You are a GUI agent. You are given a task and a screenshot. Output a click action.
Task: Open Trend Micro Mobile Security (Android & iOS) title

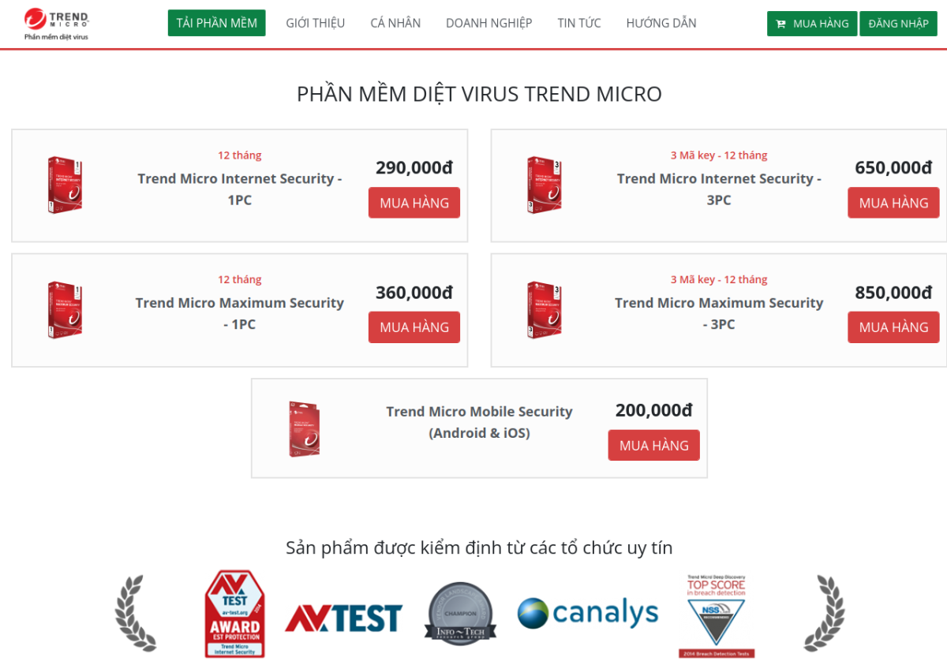point(479,422)
